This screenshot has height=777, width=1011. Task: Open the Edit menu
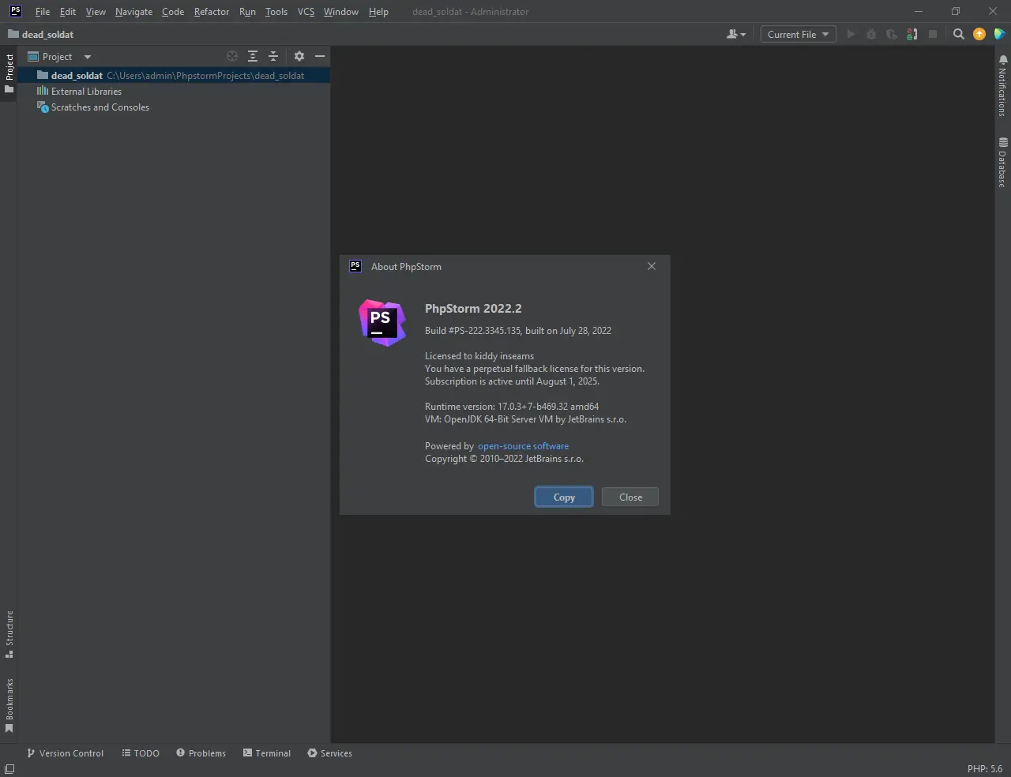tap(68, 12)
